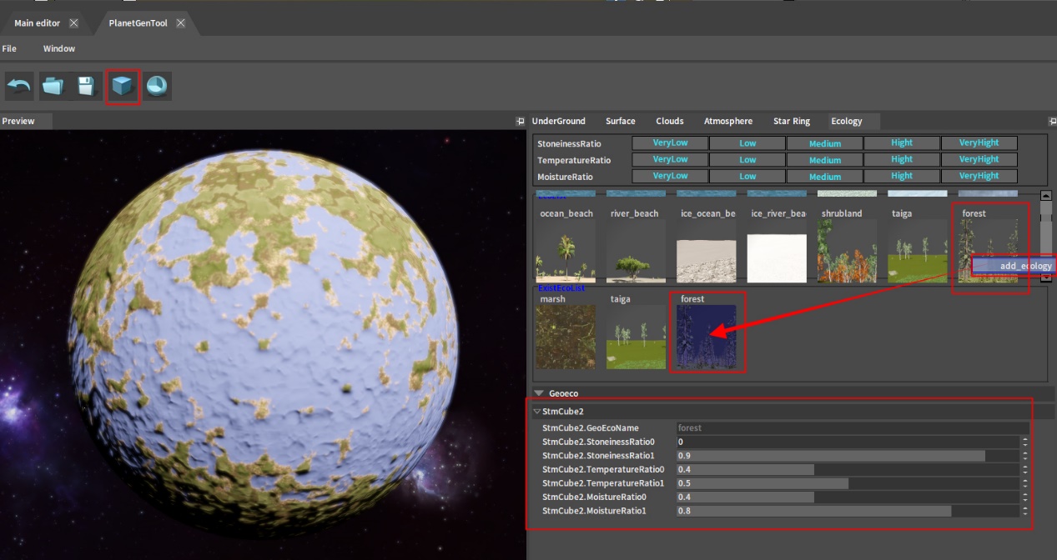Open the File menu

pos(9,49)
